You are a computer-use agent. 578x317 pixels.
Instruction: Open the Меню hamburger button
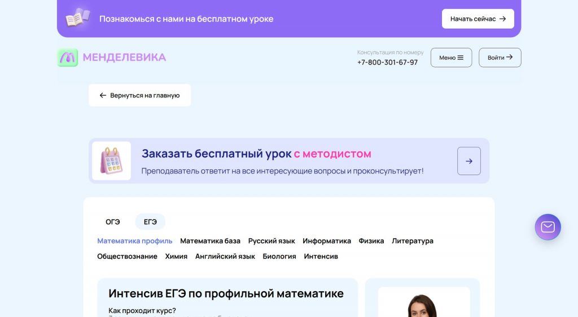click(x=451, y=58)
